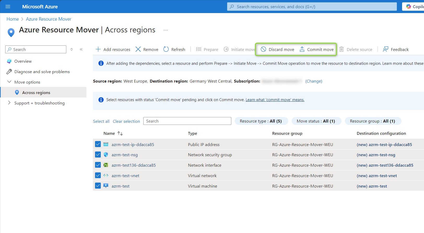This screenshot has width=424, height=233.
Task: Open the Move status filter dropdown
Action: click(316, 121)
